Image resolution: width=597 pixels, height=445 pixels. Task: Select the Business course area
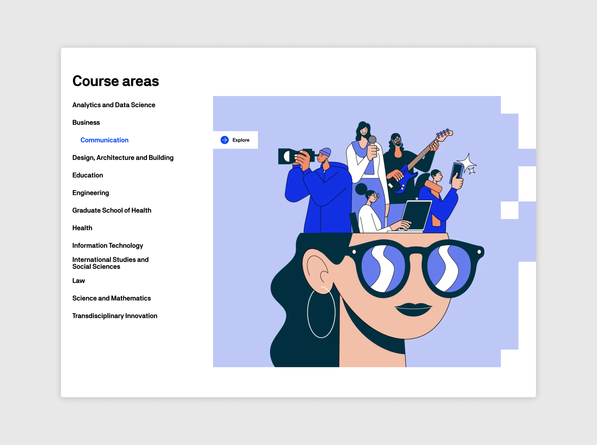pos(86,123)
